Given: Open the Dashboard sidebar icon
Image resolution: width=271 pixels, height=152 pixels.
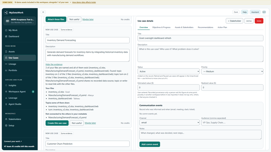Looking at the screenshot, I should [6, 36].
